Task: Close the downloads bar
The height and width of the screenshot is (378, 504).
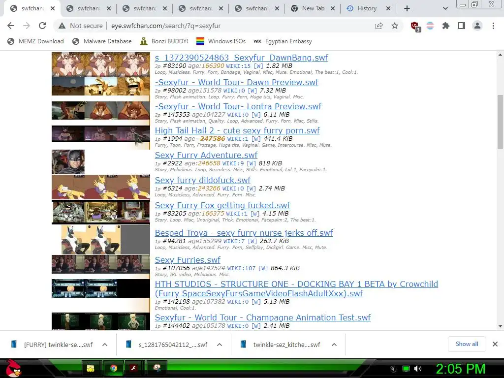Action: coord(495,344)
